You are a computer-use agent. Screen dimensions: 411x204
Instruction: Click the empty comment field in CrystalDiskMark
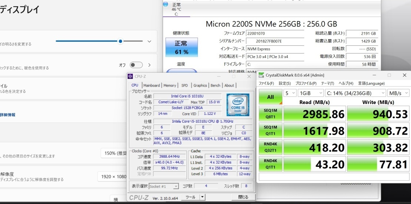pos(334,177)
